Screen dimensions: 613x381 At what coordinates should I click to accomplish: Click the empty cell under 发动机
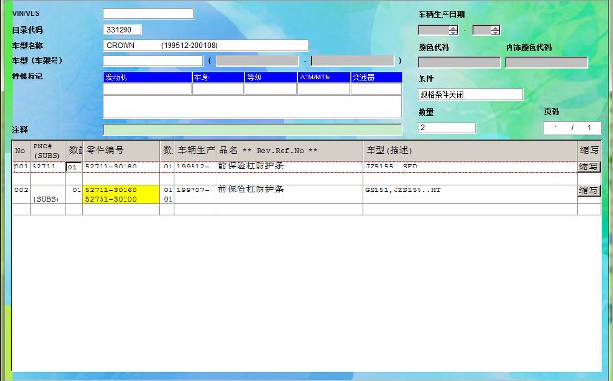[x=148, y=89]
